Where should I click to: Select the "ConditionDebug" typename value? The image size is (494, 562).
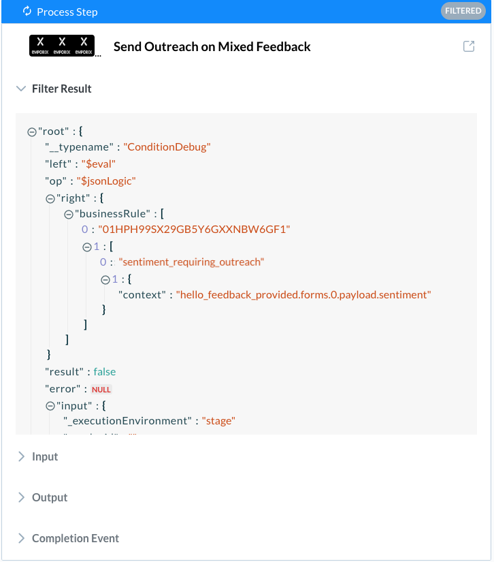pyautogui.click(x=167, y=147)
